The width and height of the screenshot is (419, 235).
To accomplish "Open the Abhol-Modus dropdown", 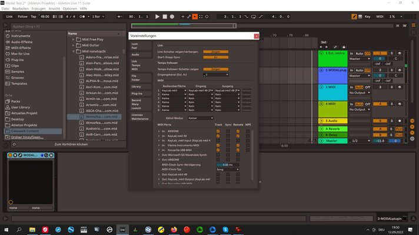I will [201, 118].
